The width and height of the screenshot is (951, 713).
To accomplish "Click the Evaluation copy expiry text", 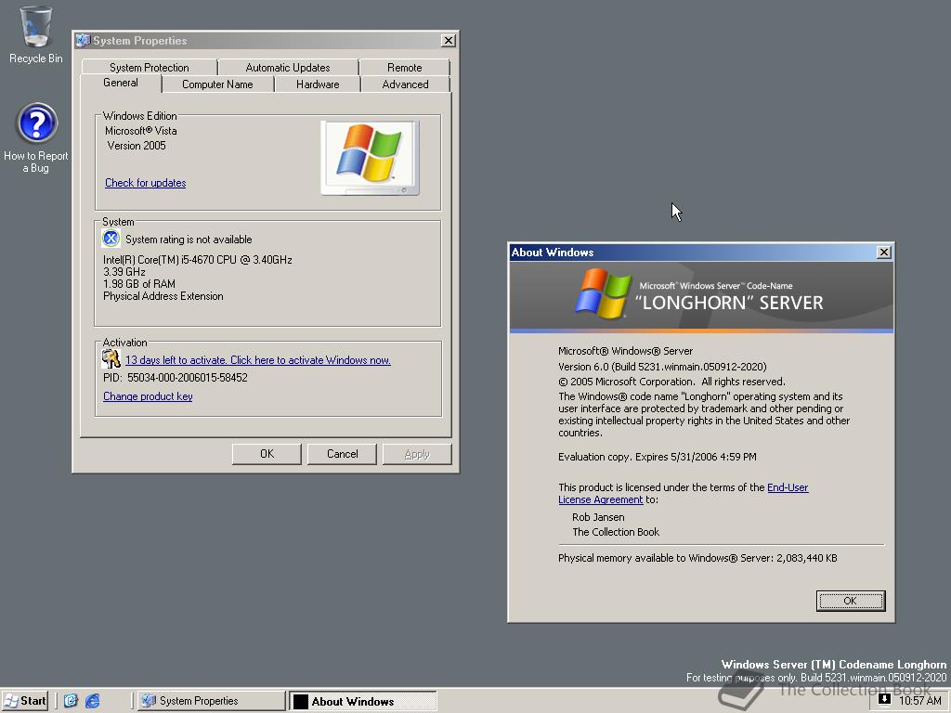I will (x=658, y=457).
